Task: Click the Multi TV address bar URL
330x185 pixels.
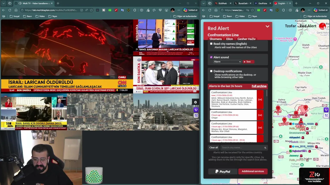Action: (51, 10)
